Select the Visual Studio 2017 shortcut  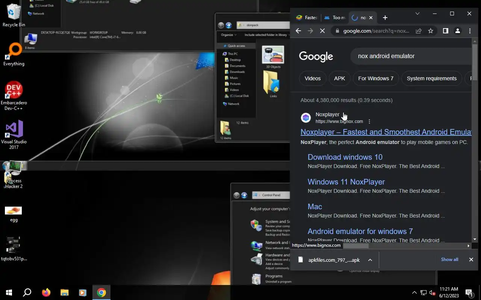coord(14,135)
